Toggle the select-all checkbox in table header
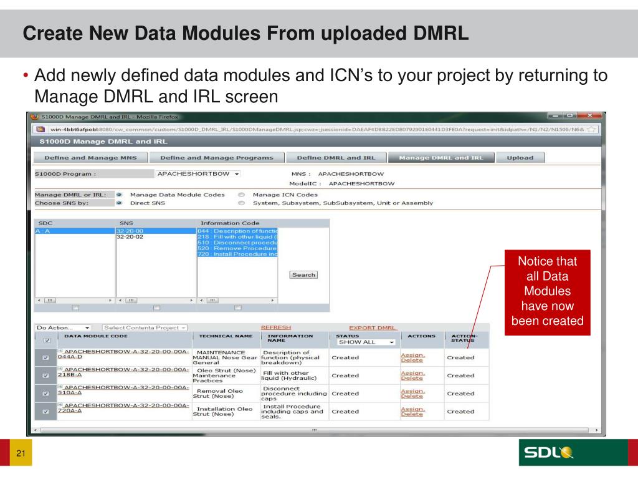 pyautogui.click(x=47, y=340)
